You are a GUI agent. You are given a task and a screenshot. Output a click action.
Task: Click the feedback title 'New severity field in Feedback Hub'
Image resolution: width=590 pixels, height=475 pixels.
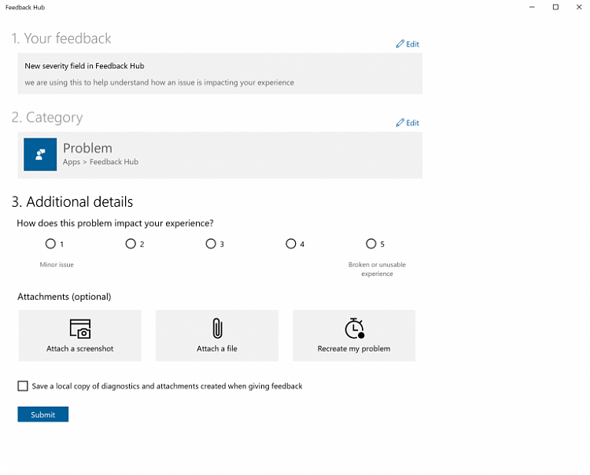84,66
